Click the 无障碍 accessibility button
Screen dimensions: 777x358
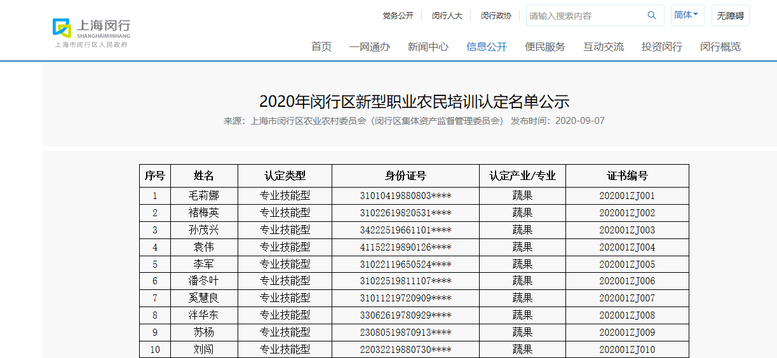730,16
